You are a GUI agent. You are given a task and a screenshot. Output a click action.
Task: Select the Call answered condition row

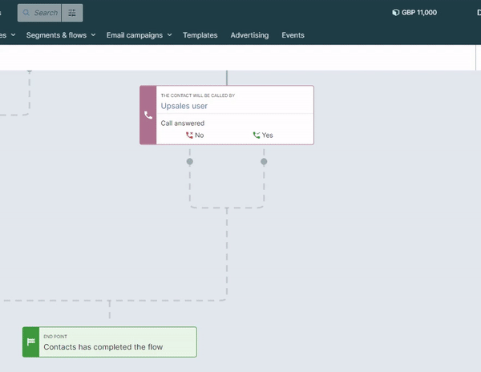235,129
